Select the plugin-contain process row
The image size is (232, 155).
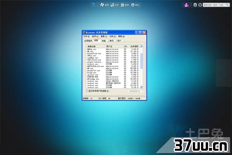[x=113, y=62]
